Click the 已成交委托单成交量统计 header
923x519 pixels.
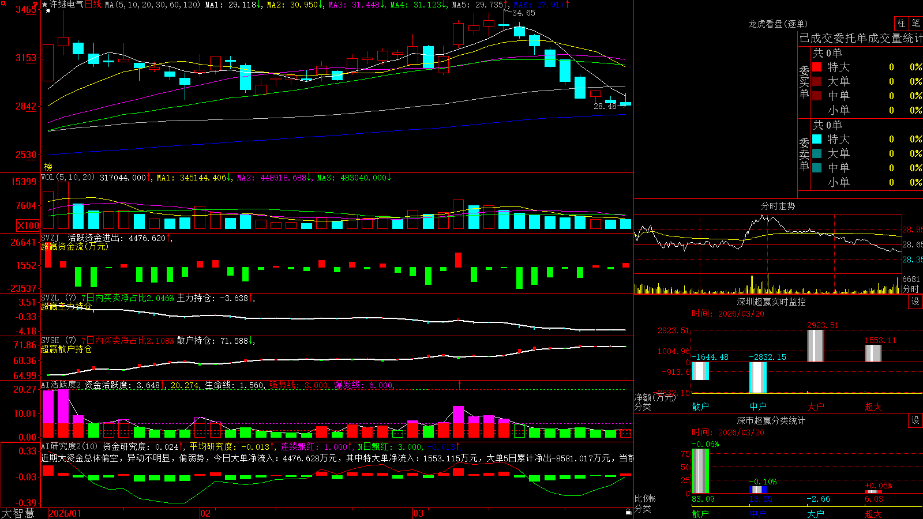pyautogui.click(x=861, y=38)
